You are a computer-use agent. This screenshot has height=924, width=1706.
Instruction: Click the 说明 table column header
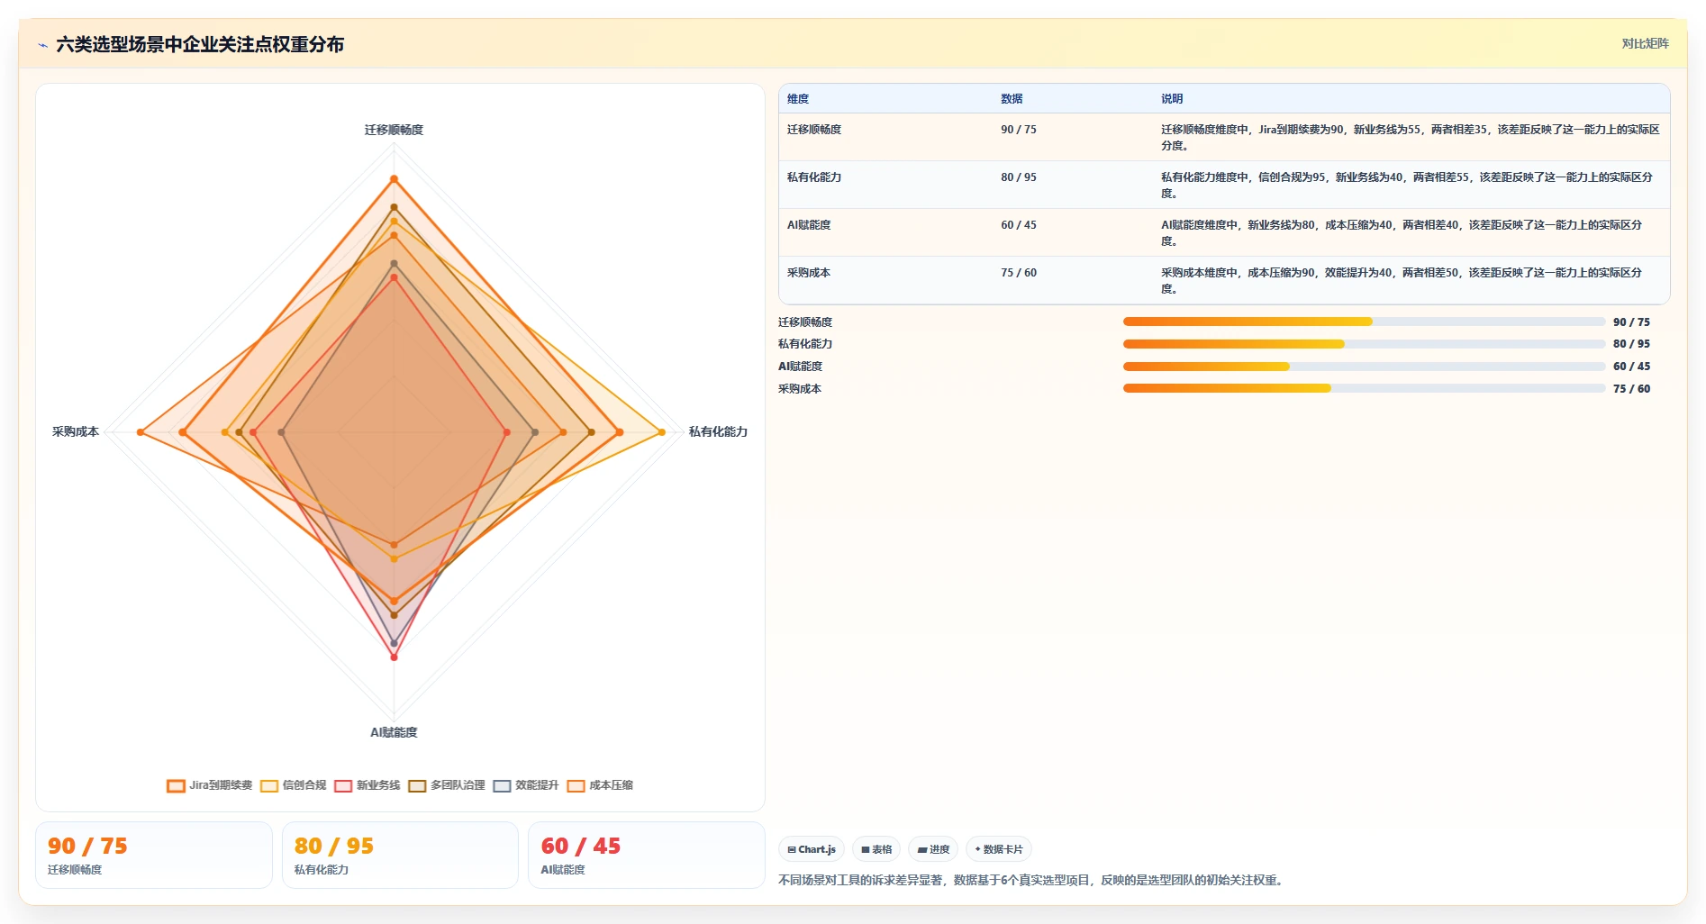click(x=1172, y=99)
